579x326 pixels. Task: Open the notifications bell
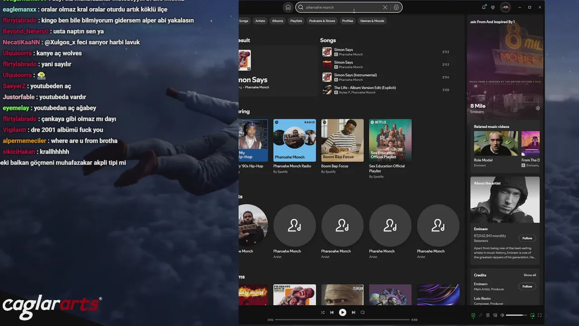coord(484,7)
